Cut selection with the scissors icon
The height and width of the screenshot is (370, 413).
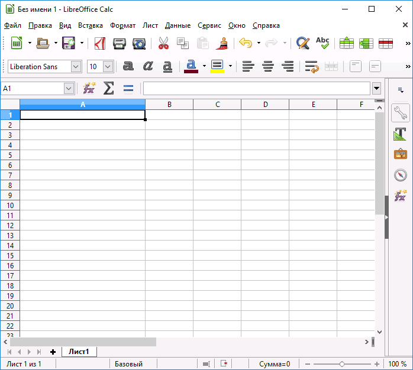point(163,43)
